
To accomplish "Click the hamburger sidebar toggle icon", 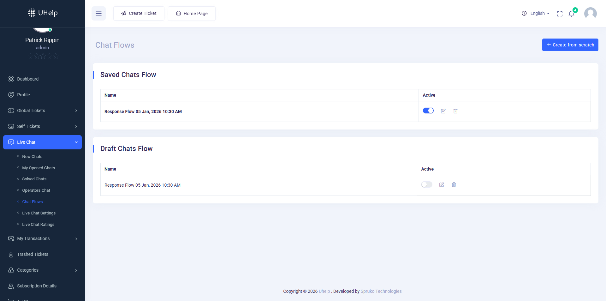I will coord(98,14).
